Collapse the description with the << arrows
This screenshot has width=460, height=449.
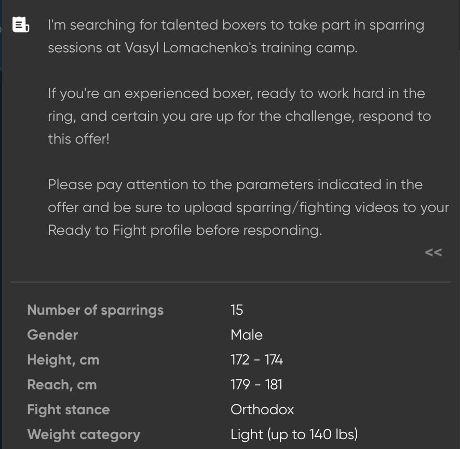coord(434,252)
